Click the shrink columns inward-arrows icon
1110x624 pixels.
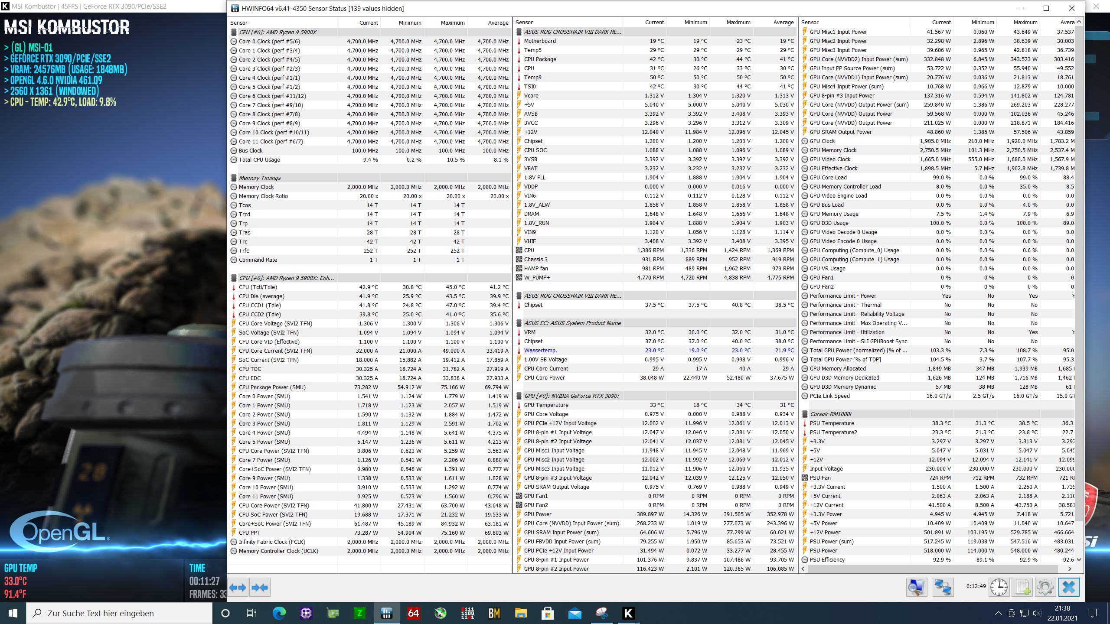pos(260,588)
